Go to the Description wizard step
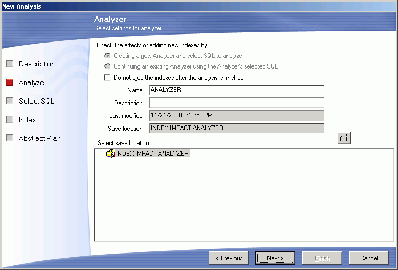Image resolution: width=398 pixels, height=270 pixels. (x=37, y=64)
